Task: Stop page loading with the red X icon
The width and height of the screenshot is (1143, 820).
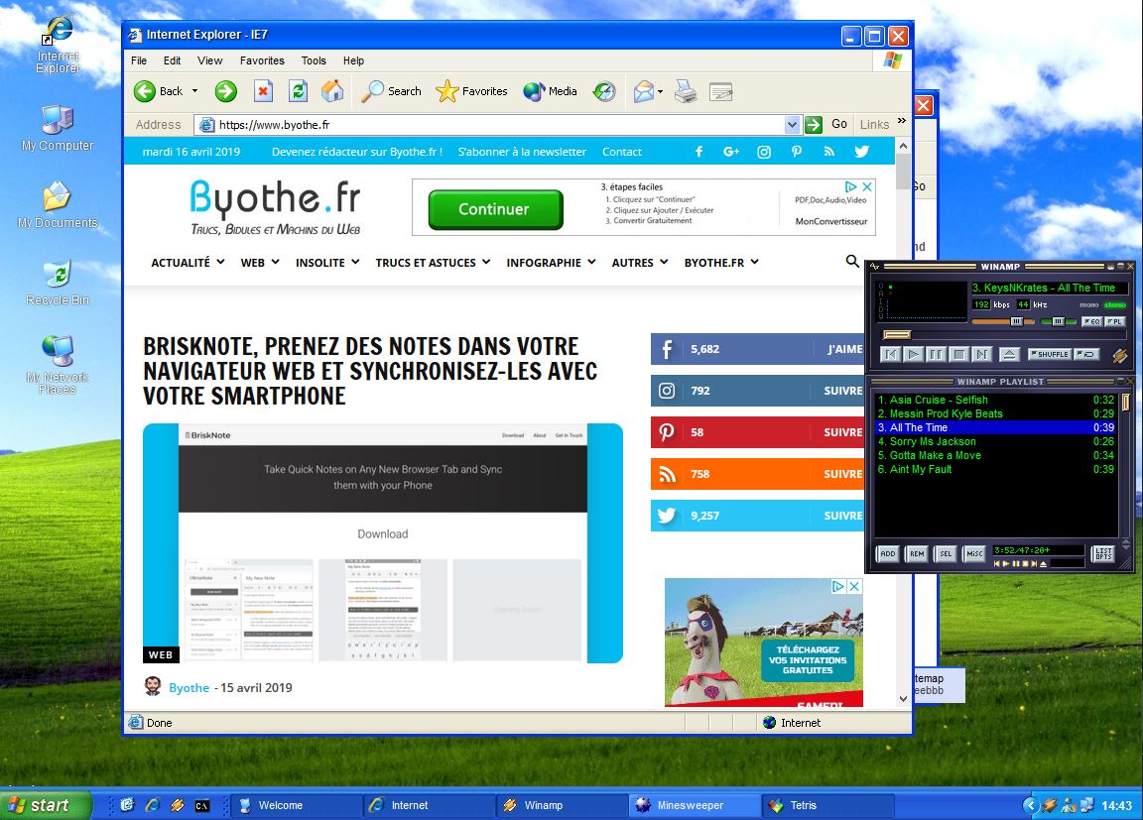Action: pyautogui.click(x=263, y=91)
